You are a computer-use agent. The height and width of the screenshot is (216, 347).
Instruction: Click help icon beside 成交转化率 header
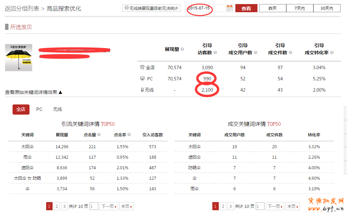[x=332, y=53]
